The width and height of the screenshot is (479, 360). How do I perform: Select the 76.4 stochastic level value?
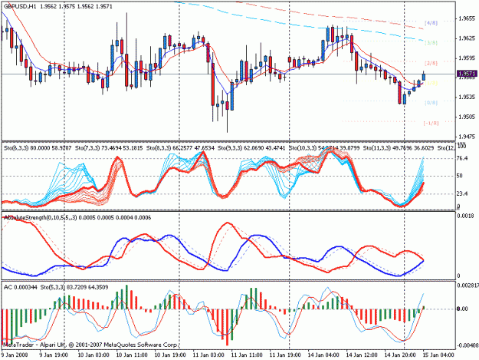461,158
